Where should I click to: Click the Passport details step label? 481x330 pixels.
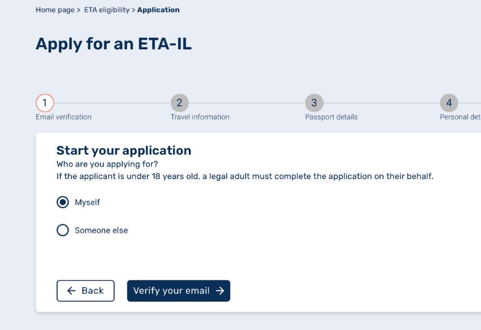coord(331,117)
